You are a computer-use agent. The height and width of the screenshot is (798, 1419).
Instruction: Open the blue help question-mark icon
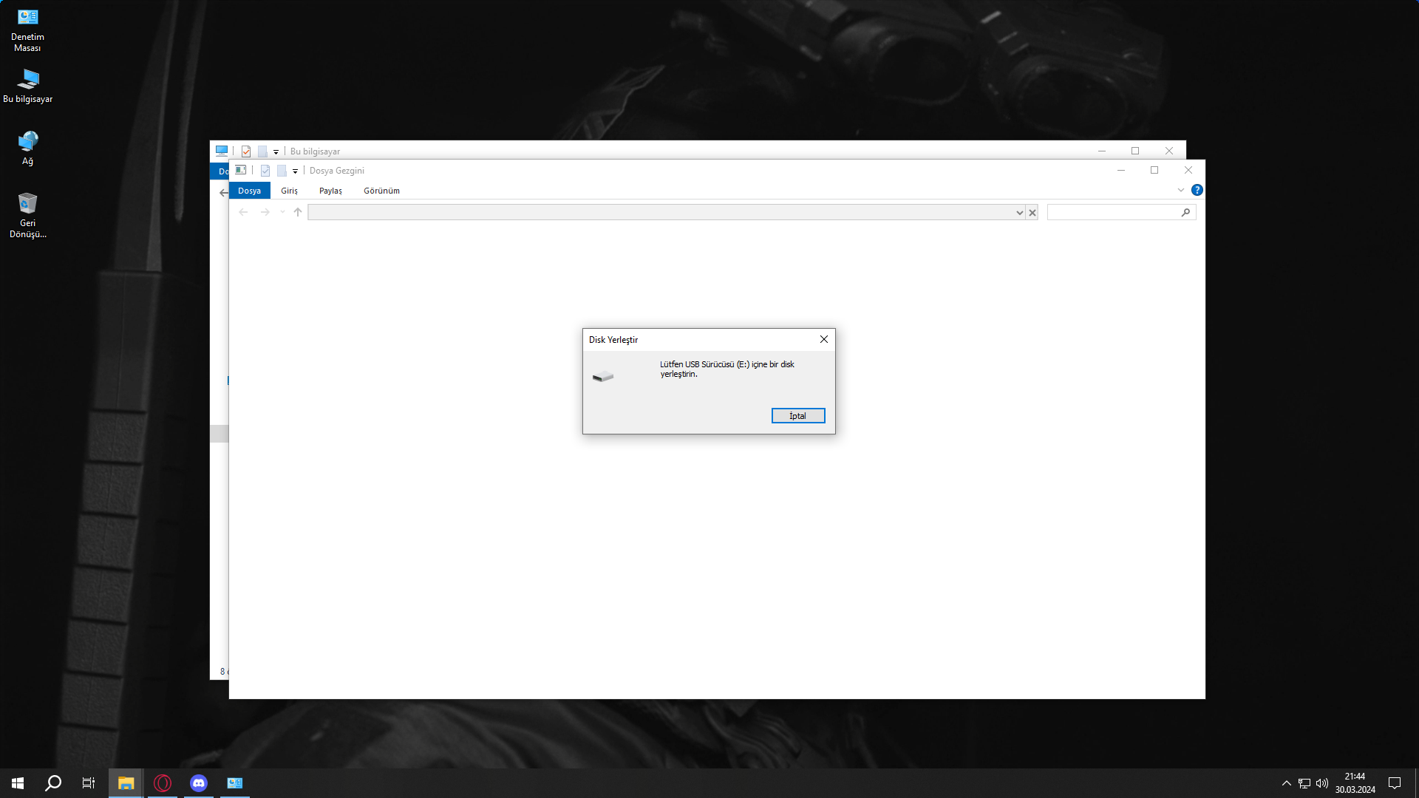1197,190
